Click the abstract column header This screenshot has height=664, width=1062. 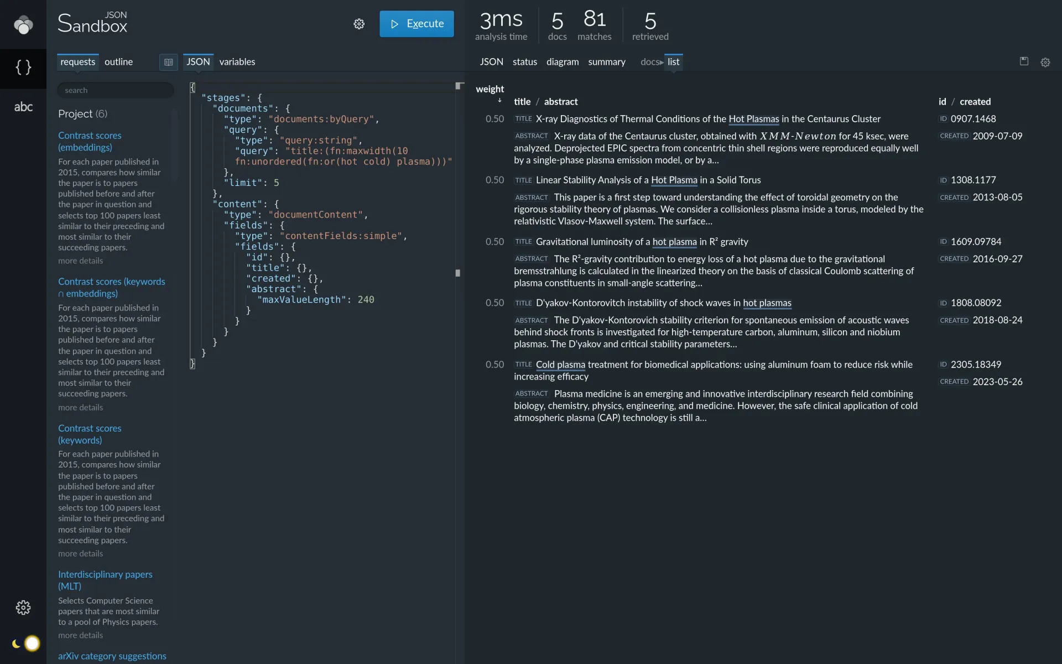[561, 101]
